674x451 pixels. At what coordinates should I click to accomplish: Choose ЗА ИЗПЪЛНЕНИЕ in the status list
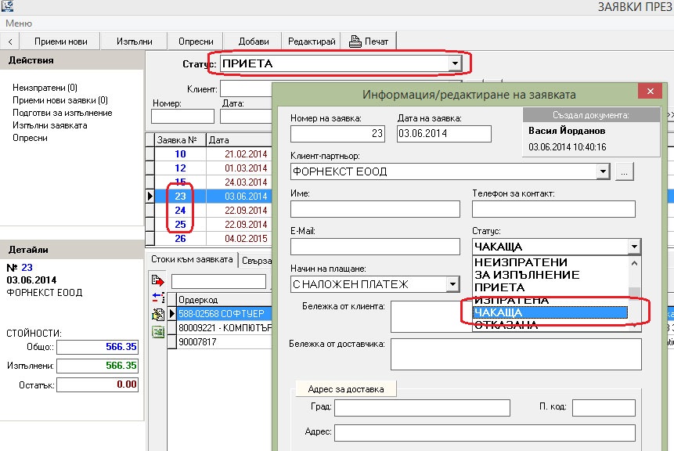click(x=550, y=275)
